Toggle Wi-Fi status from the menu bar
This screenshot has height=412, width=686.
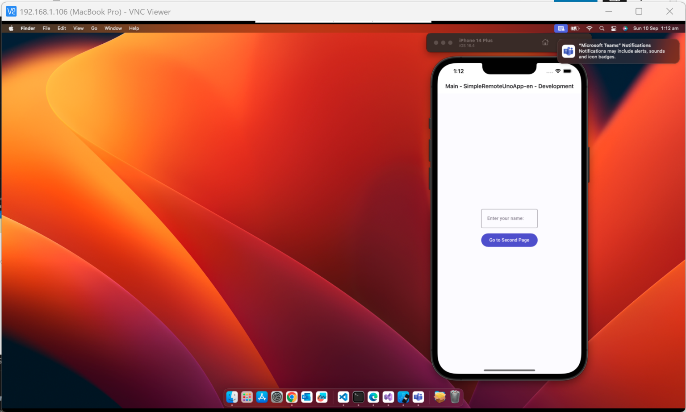(590, 28)
